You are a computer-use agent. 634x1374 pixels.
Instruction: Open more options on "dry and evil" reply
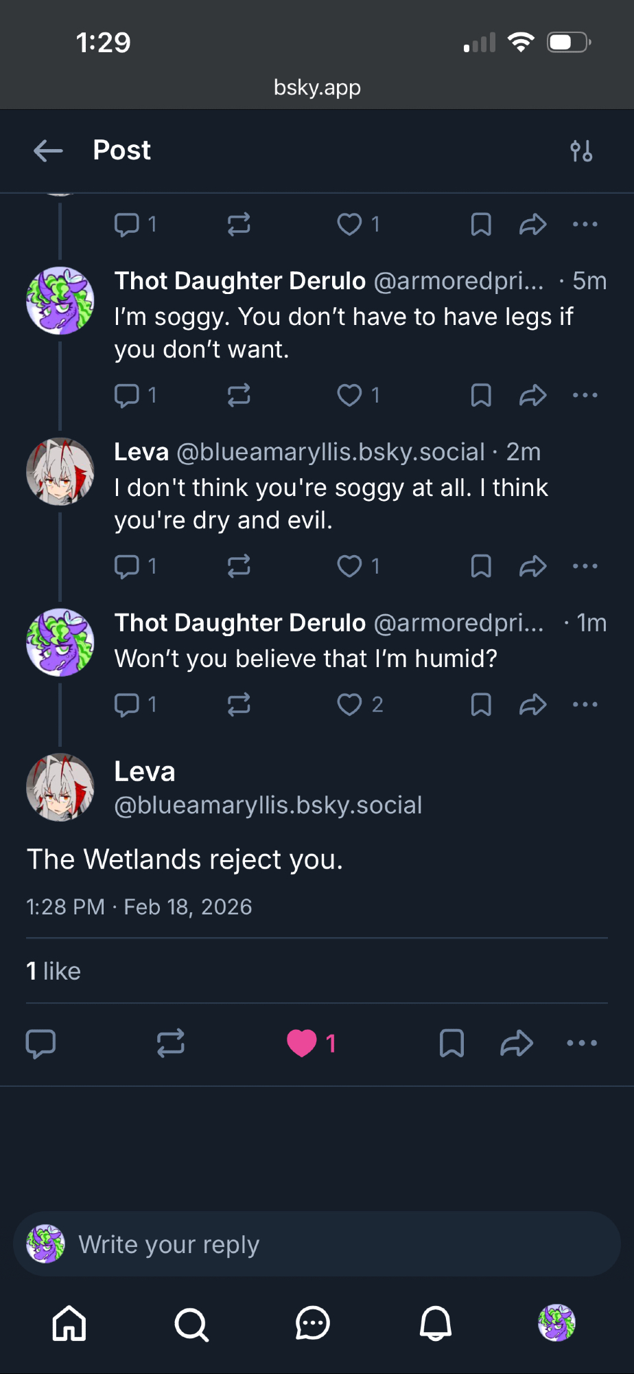coord(585,566)
